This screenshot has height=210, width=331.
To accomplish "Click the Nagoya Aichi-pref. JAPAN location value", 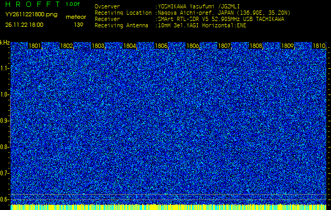I will click(224, 13).
